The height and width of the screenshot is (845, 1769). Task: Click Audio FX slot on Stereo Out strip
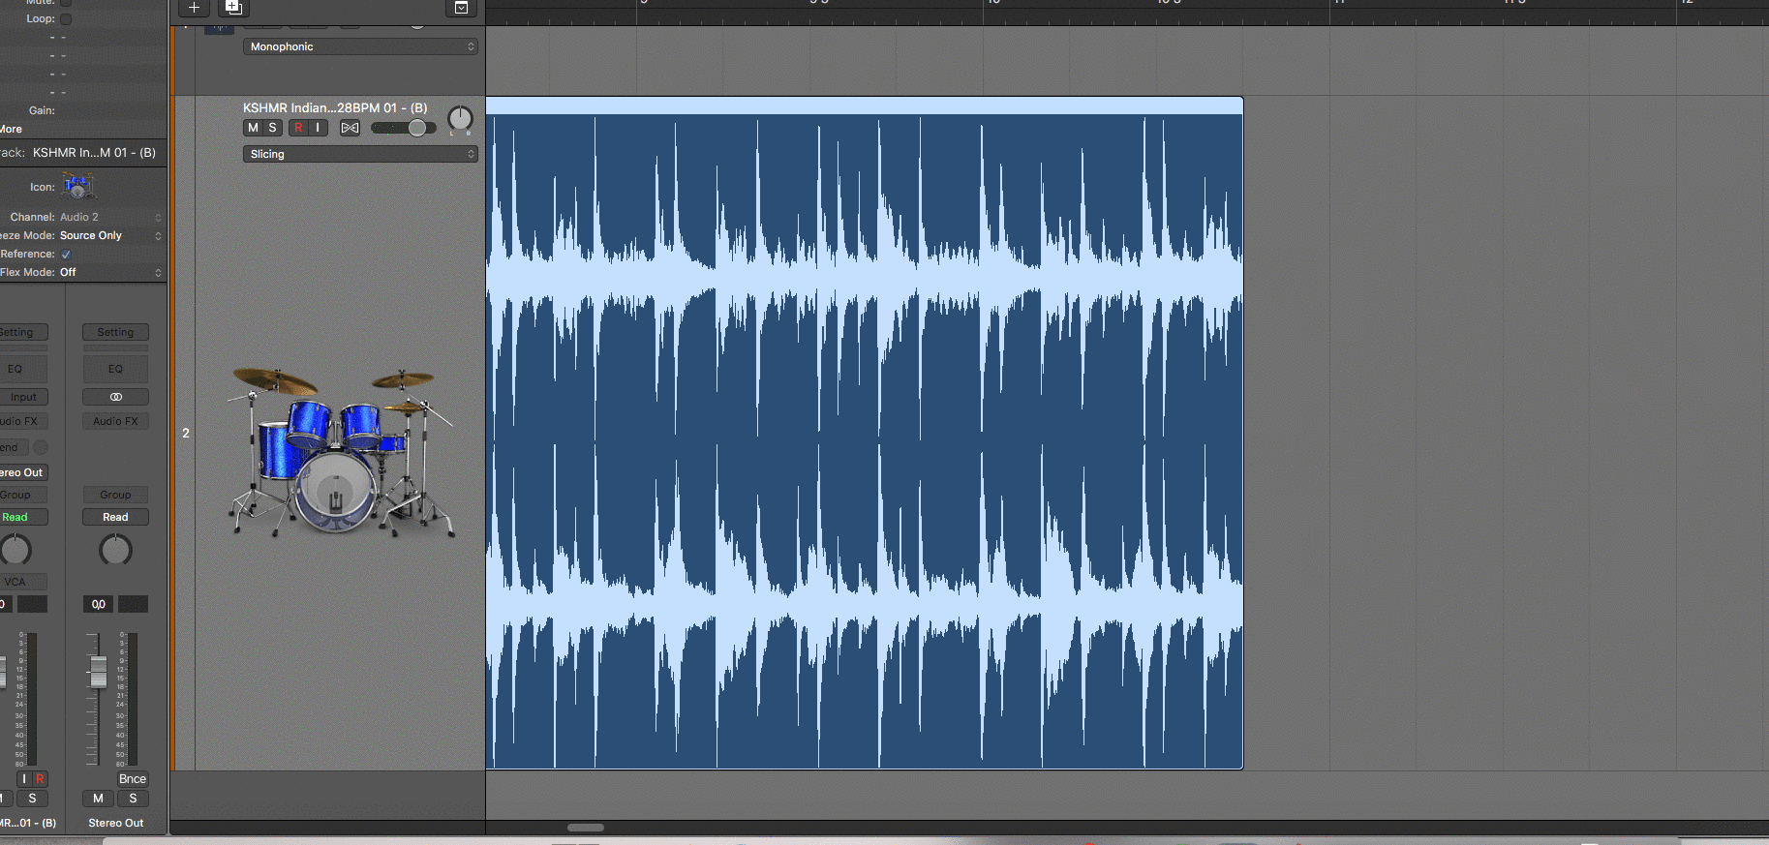click(x=115, y=421)
